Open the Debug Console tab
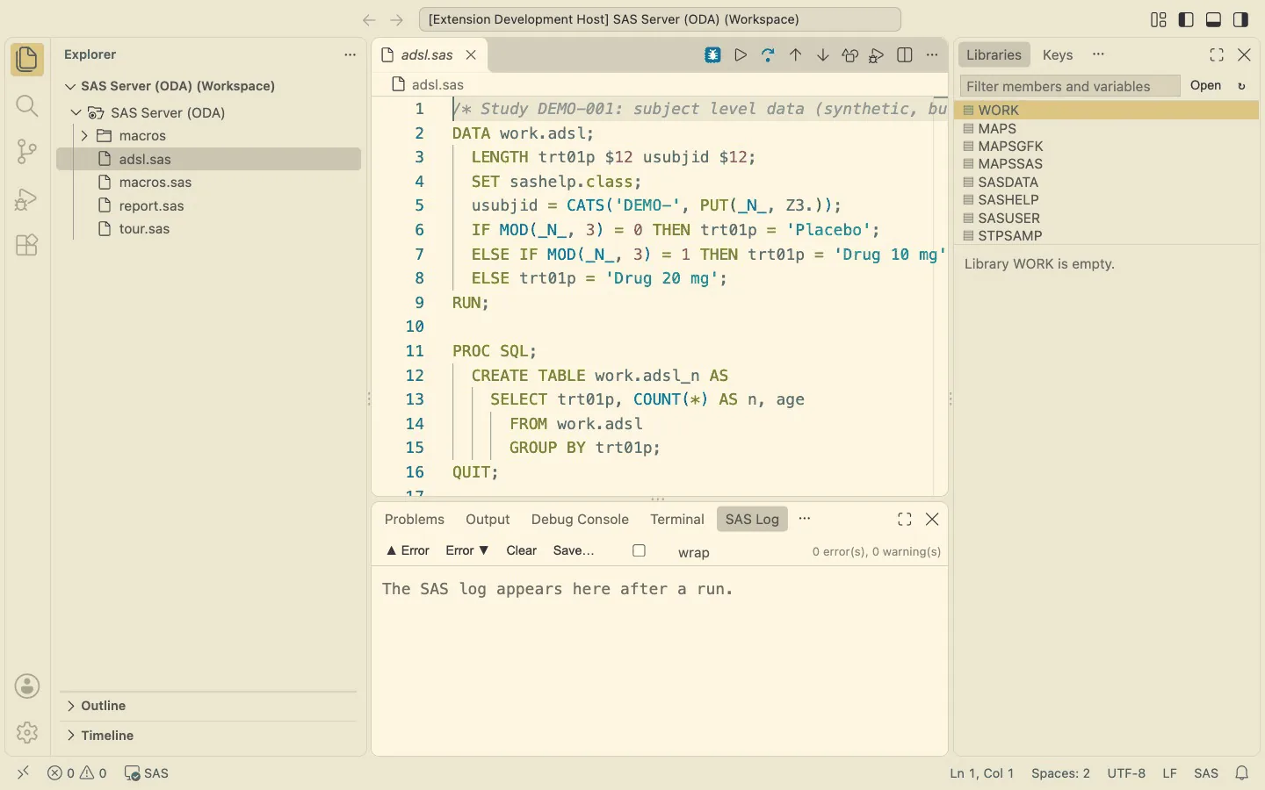This screenshot has height=790, width=1265. 580,520
